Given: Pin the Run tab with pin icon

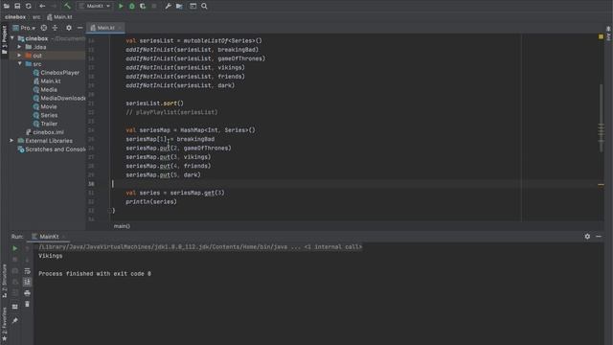Looking at the screenshot, I should pos(15,321).
